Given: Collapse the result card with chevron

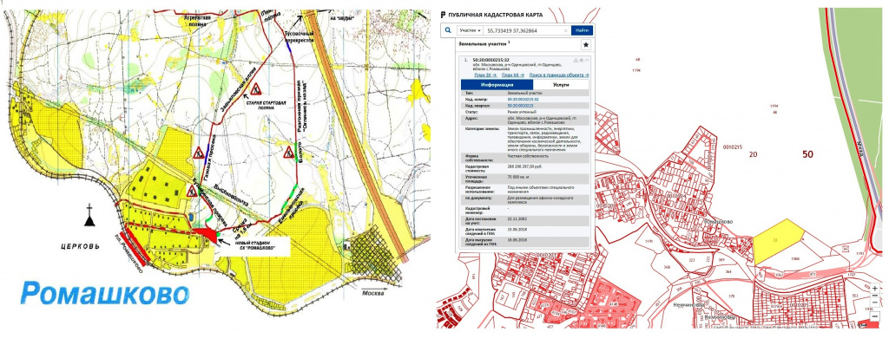Looking at the screenshot, I should pos(587,60).
